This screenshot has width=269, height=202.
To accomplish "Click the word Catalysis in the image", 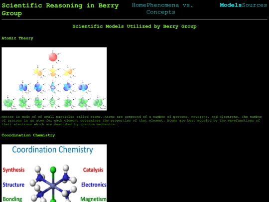I will (x=93, y=170).
